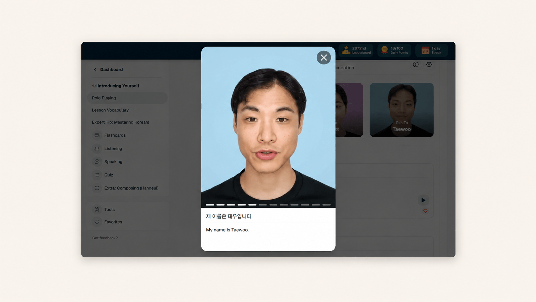Click the '18/100' daily points value

click(397, 48)
